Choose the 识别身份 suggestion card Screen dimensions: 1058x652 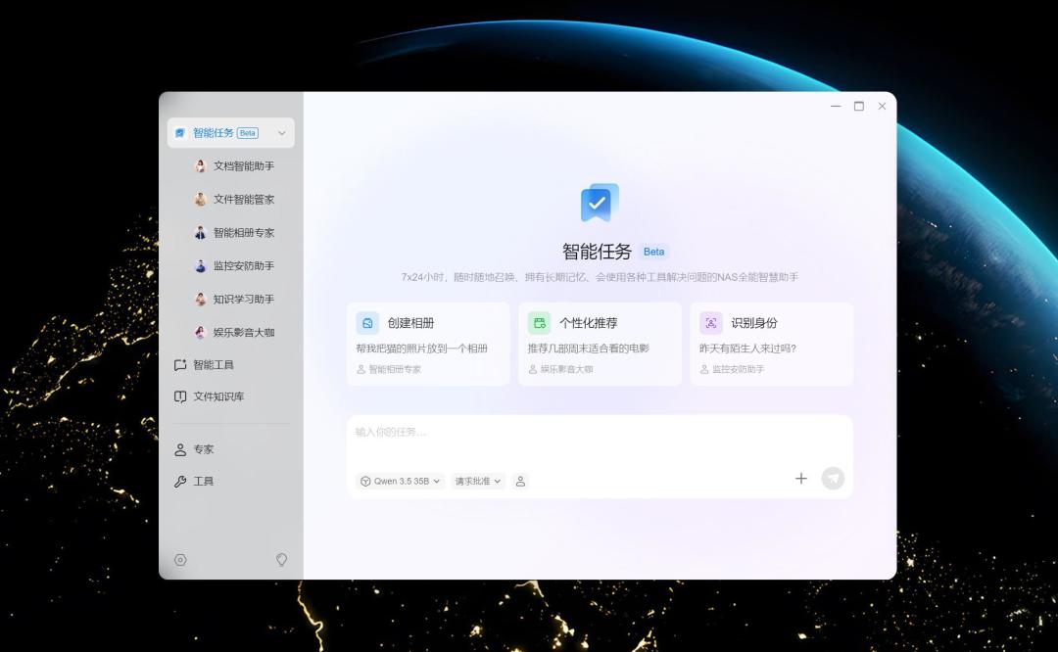click(x=772, y=344)
